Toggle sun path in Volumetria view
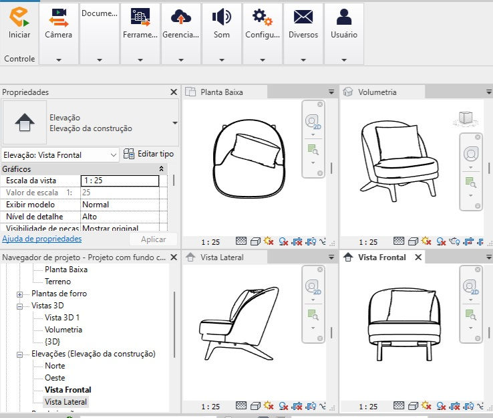Image resolution: width=493 pixels, height=418 pixels. click(x=426, y=241)
